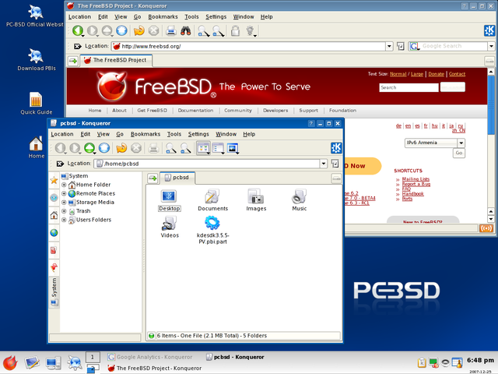
Task: Open Bookmarks star sidebar tab
Action: [54, 181]
